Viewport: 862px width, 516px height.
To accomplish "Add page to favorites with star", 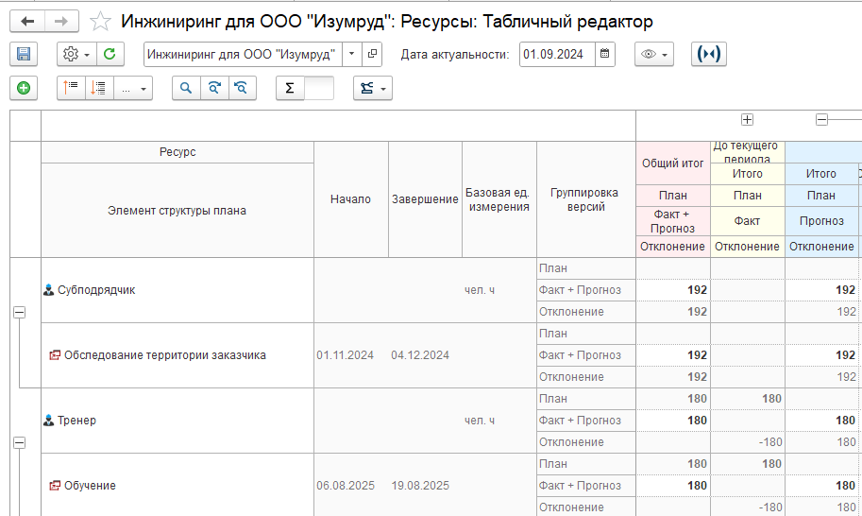I will 99,21.
